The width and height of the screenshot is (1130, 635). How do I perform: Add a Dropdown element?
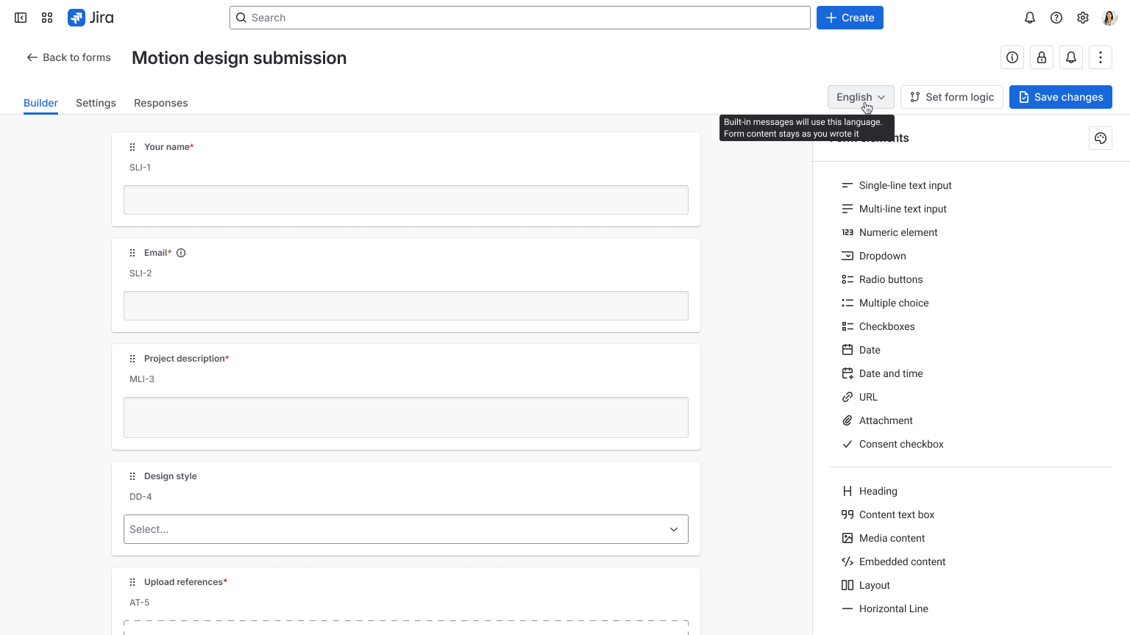(x=874, y=256)
